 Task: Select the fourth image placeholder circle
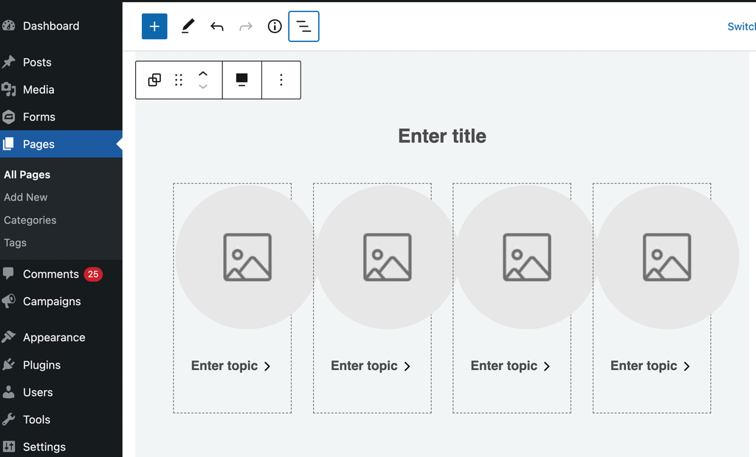(x=667, y=257)
